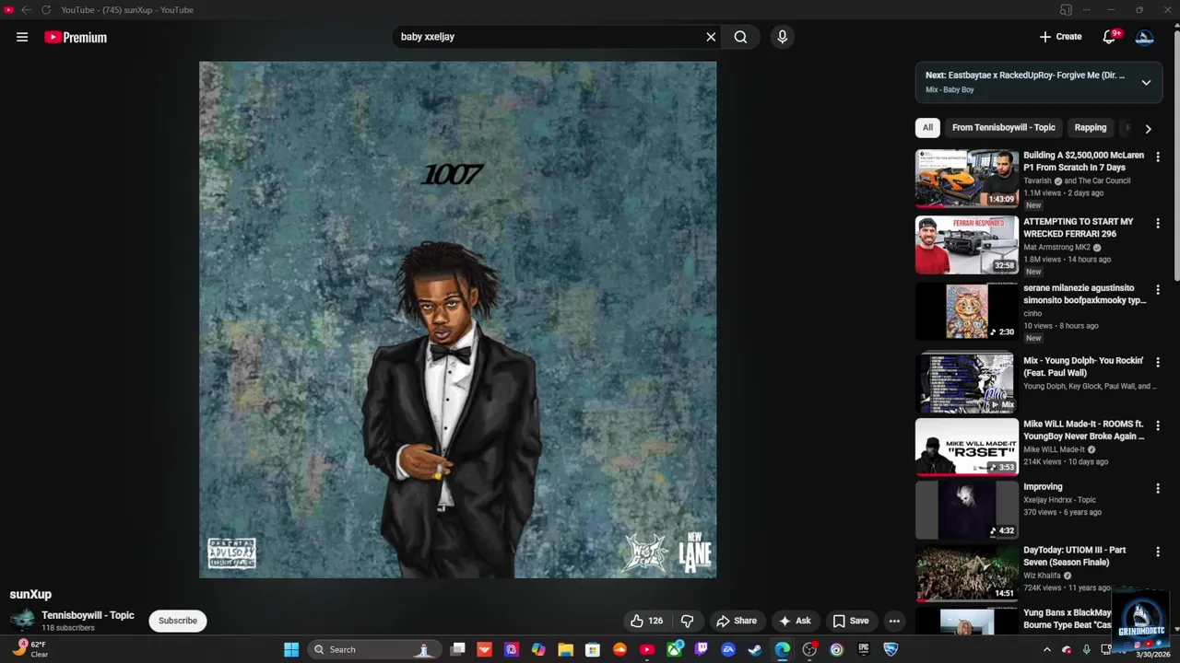The width and height of the screenshot is (1180, 663).
Task: Open the Tennisboywill channel avatar
Action: [22, 620]
